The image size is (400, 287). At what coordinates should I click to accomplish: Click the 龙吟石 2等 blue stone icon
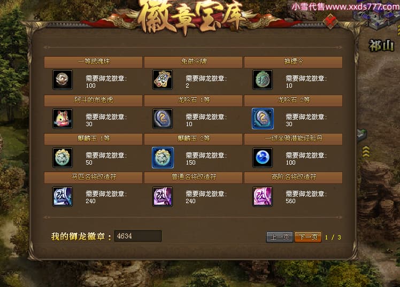tap(263, 119)
